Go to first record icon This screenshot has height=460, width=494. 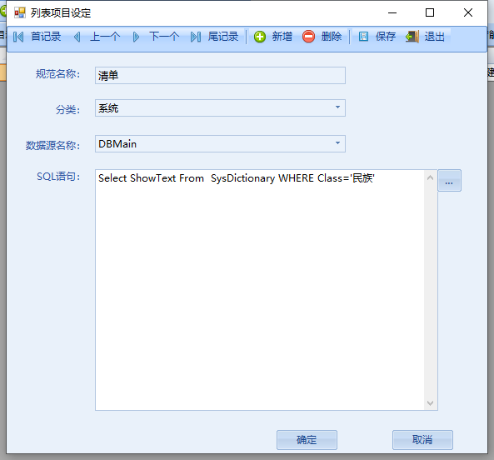click(18, 37)
